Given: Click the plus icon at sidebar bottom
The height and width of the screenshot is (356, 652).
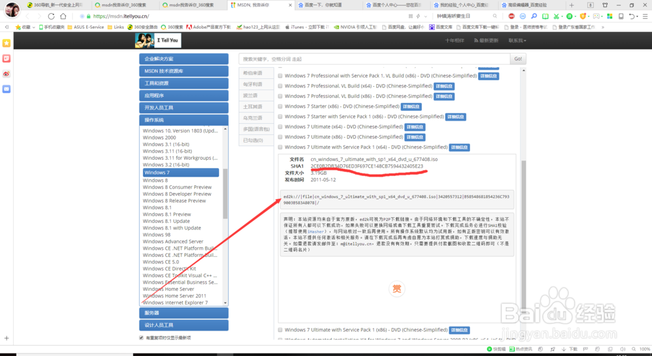Looking at the screenshot, I should tap(7, 338).
